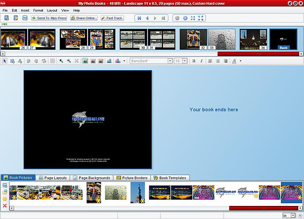Click the yellow star icon in bottom panel
The image size is (304, 219).
(5, 199)
